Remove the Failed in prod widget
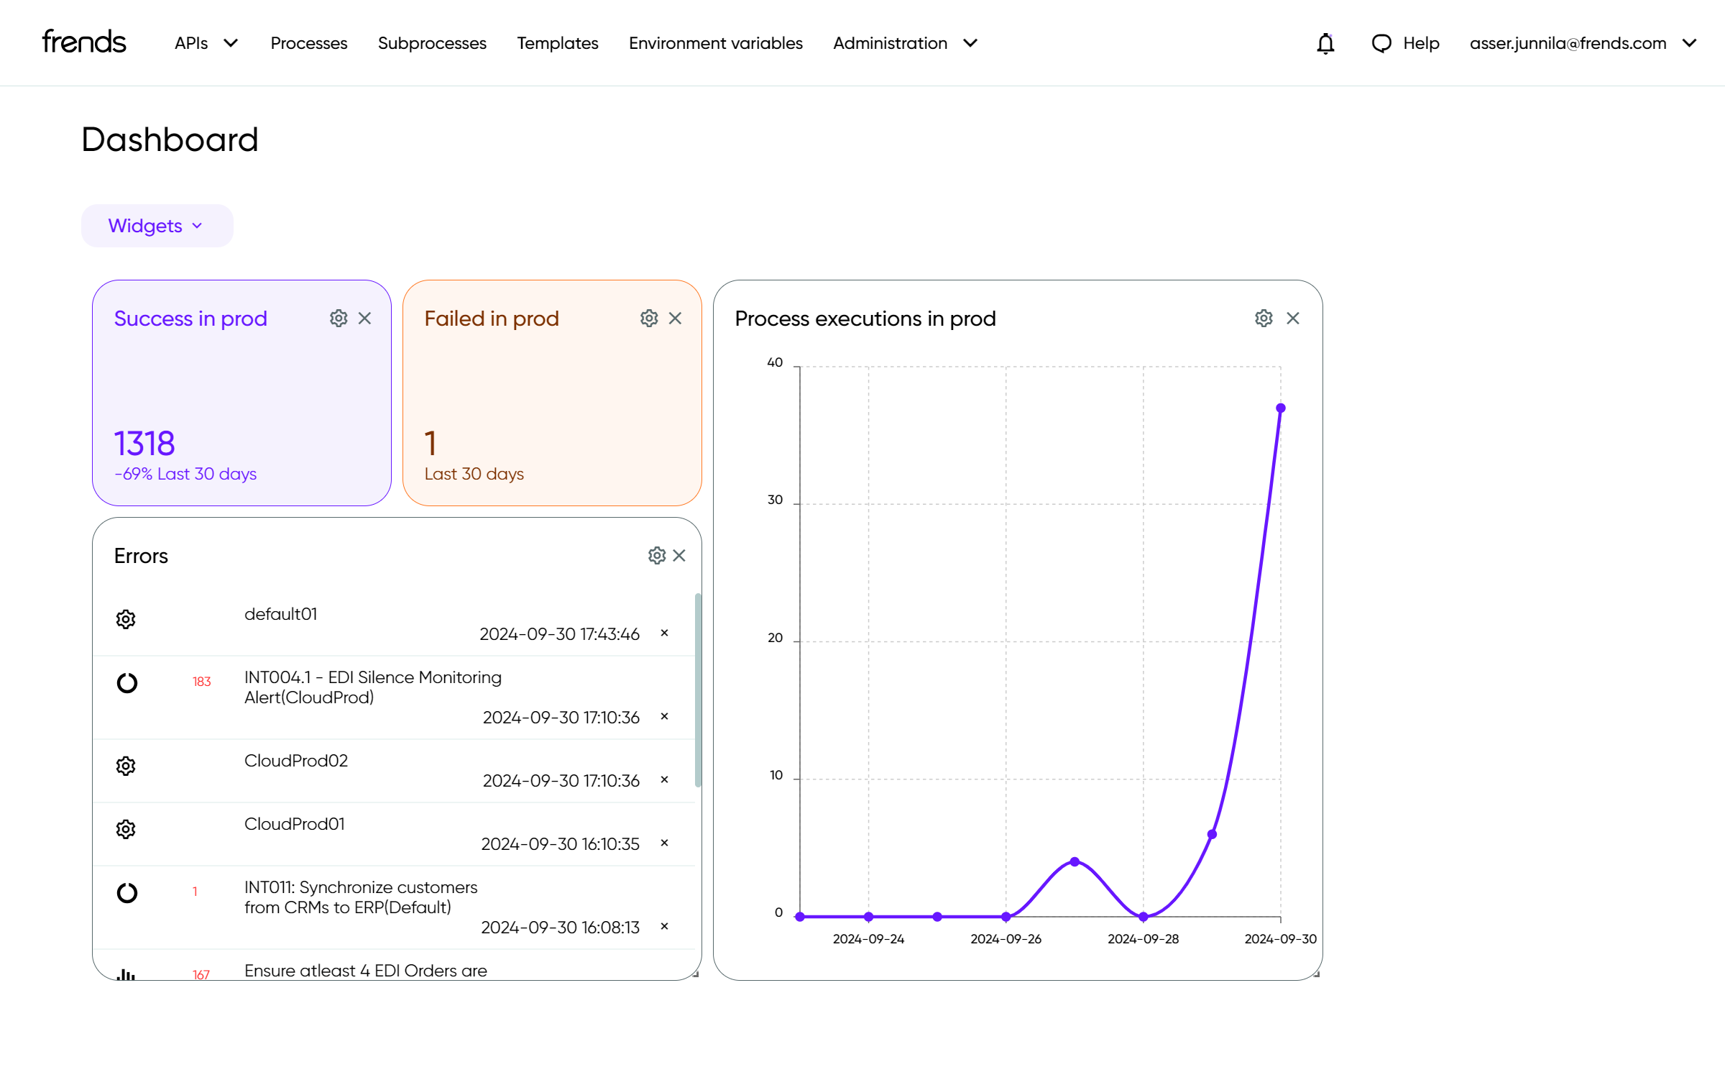1725x1080 pixels. click(675, 319)
